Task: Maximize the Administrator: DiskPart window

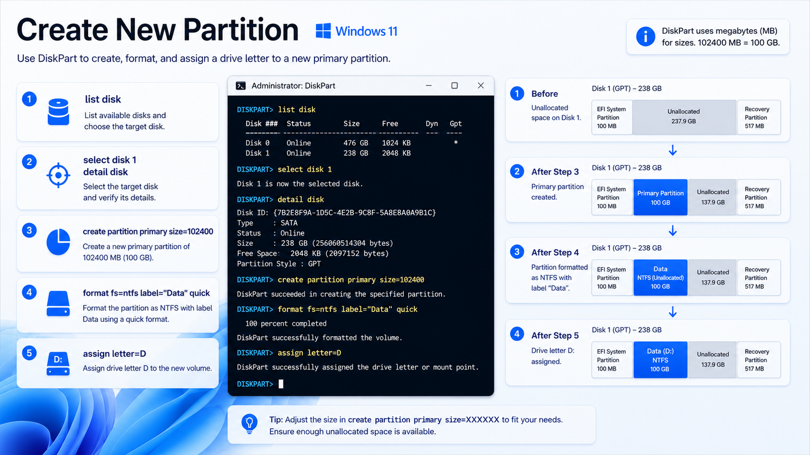Action: click(455, 85)
